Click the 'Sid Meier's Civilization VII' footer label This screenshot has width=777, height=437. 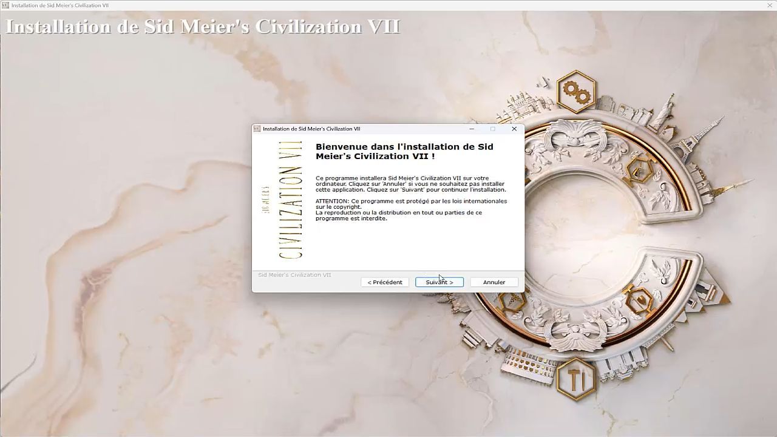click(x=294, y=275)
